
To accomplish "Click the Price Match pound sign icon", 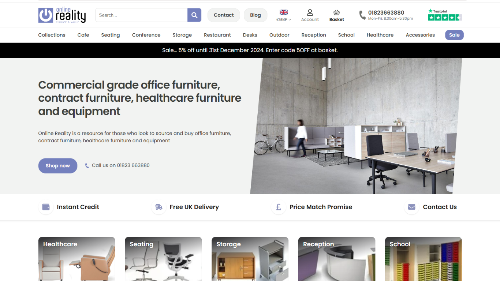I will [278, 207].
